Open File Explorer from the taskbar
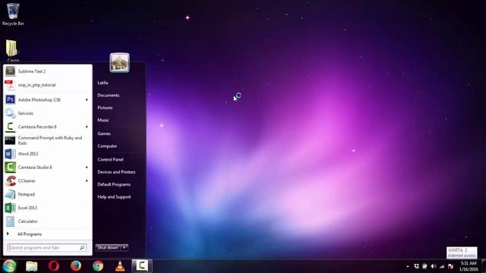Screen dimensions: 486x273 (32, 266)
